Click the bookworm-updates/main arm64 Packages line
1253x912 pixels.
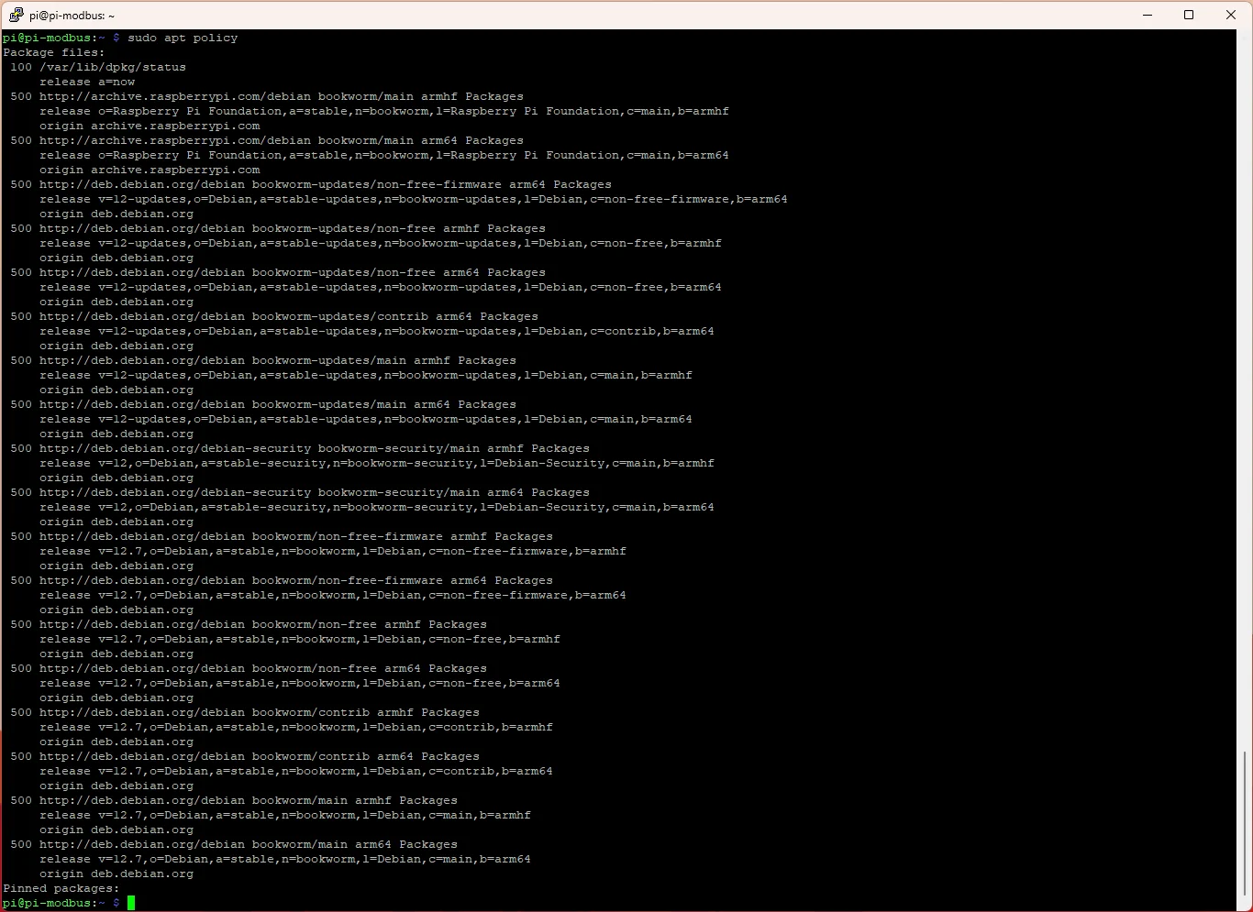click(x=263, y=404)
